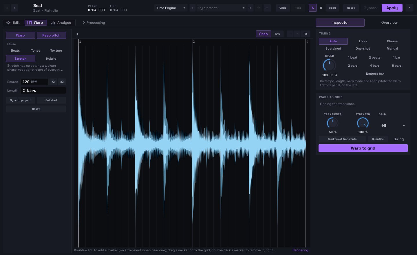Open the Inspector tab
Screen dimensions: 417x255
tap(340, 23)
